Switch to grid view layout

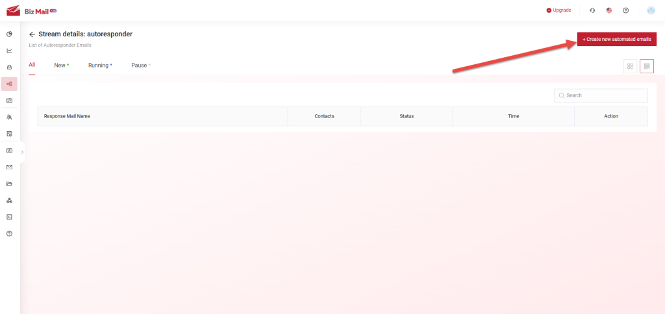(x=630, y=66)
